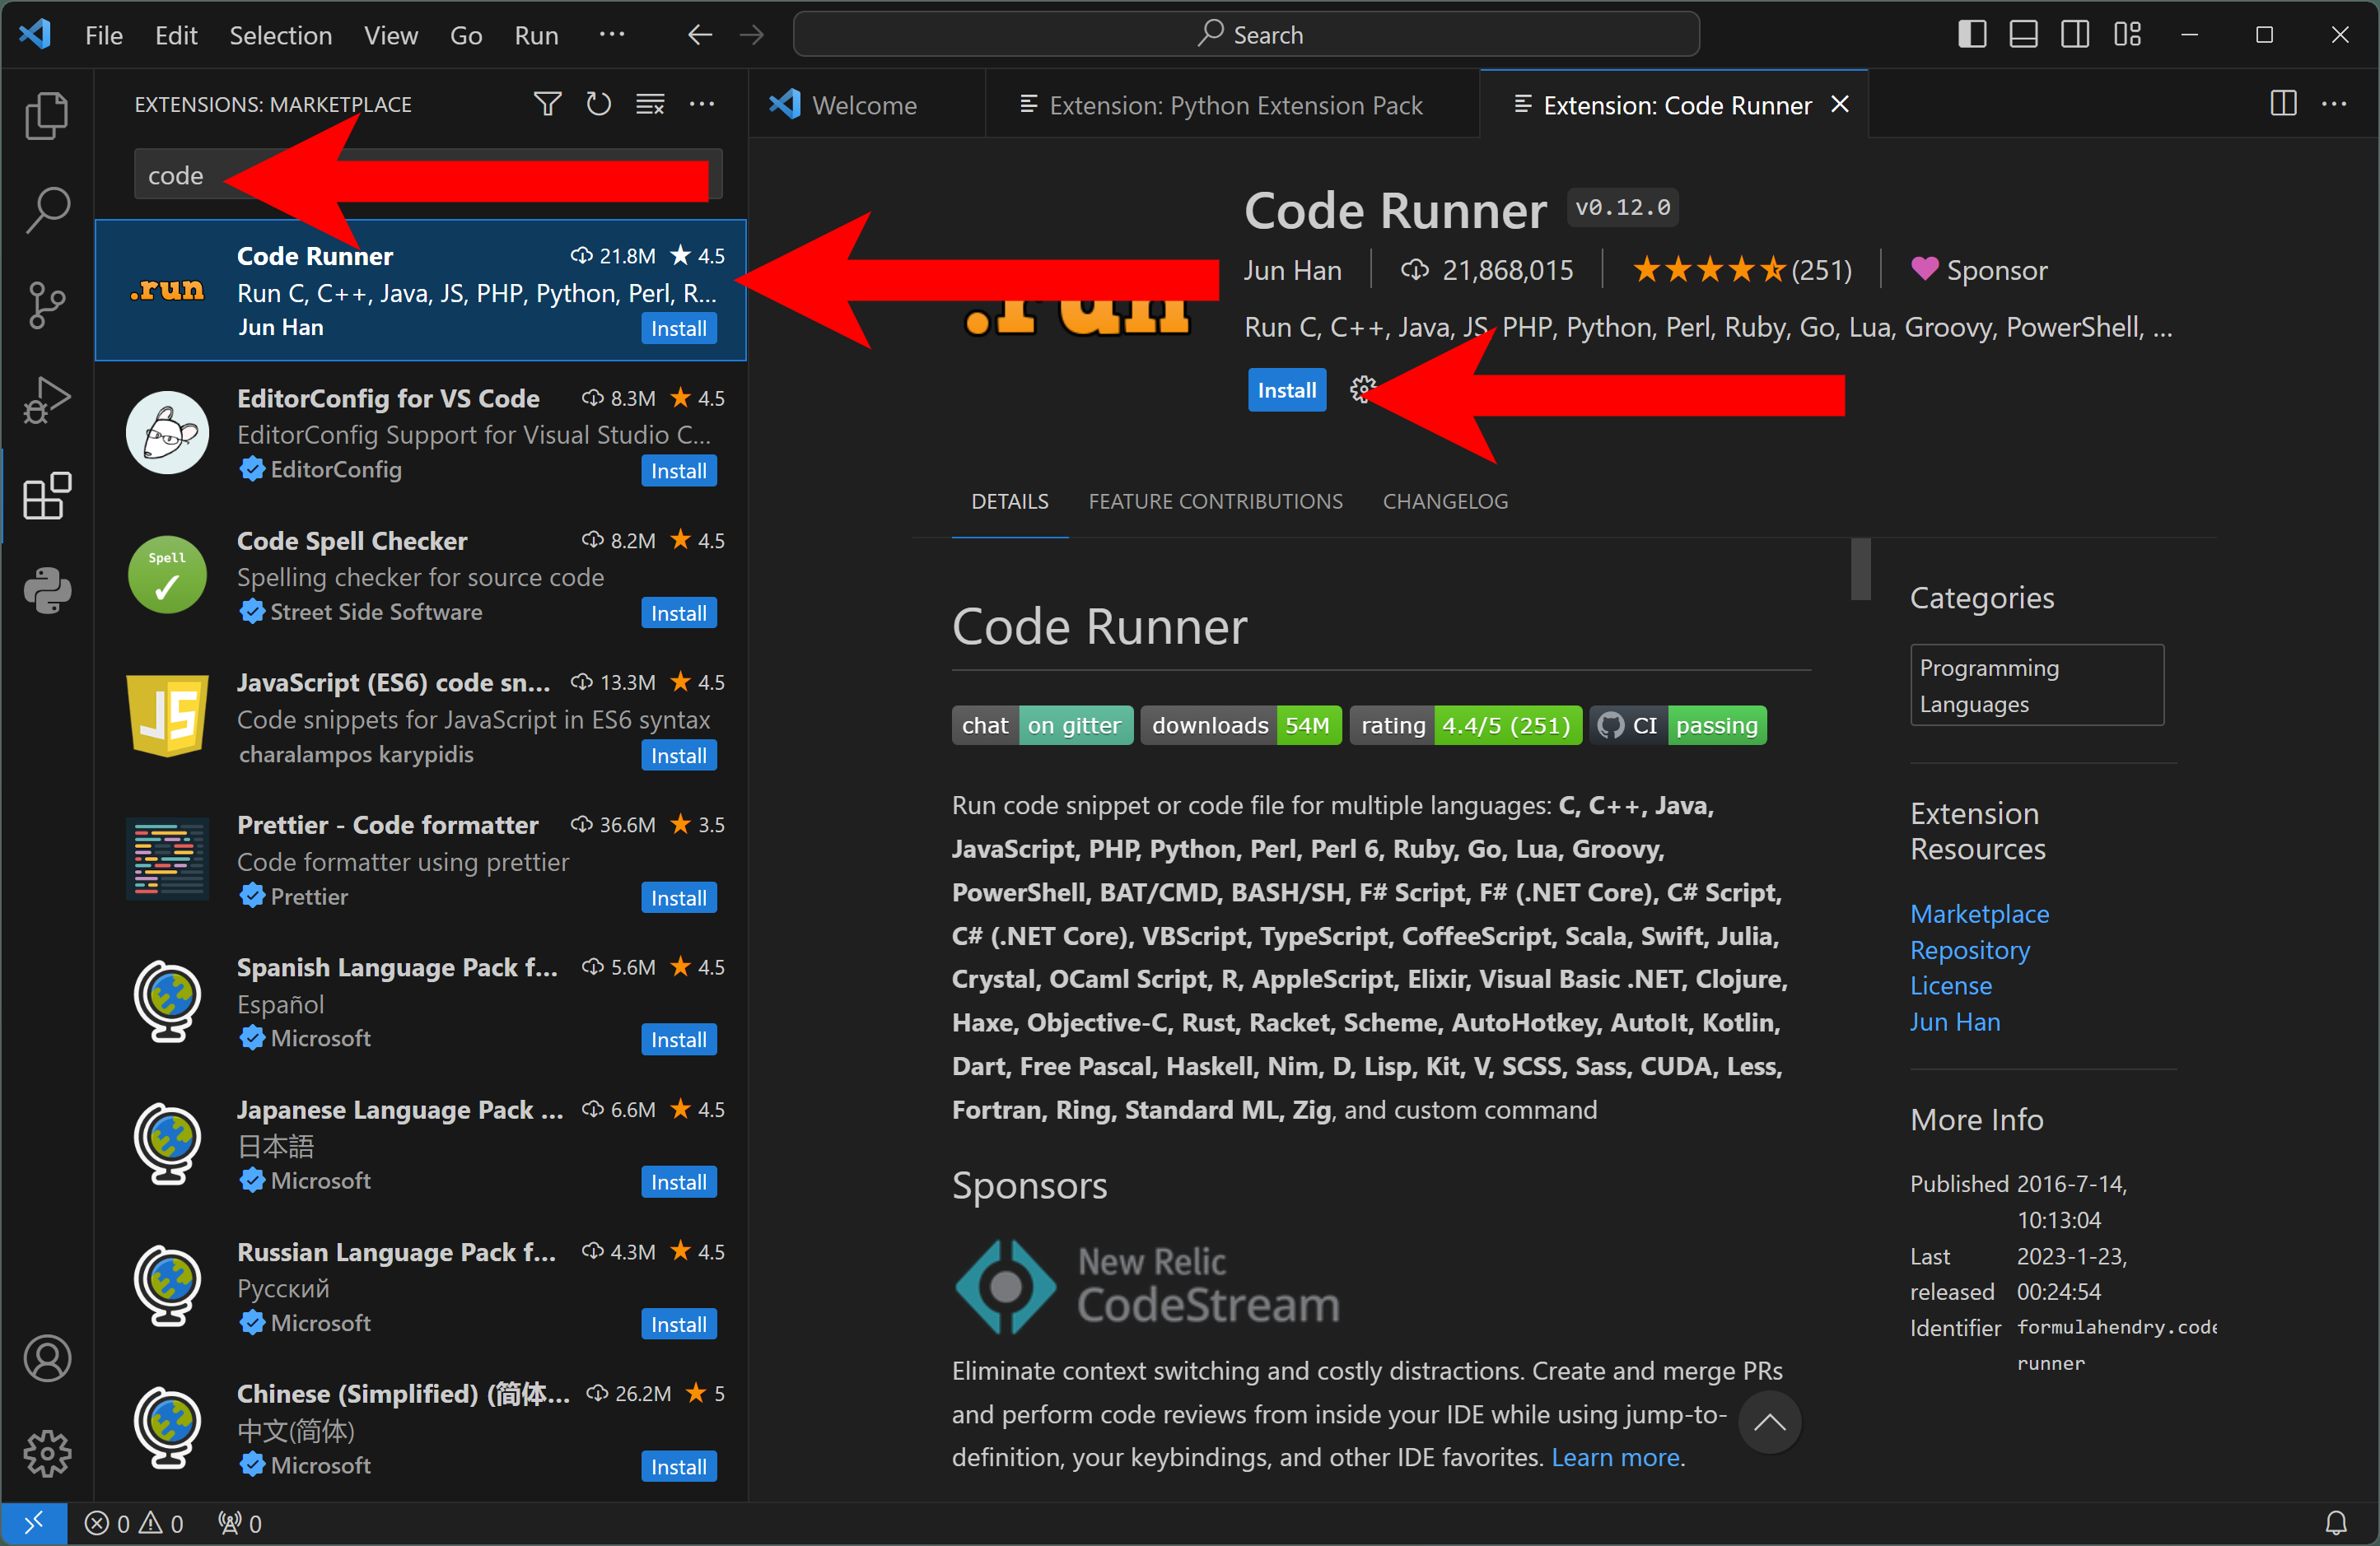Open the Manage gear in activity bar
Image resolution: width=2380 pixels, height=1546 pixels.
point(47,1454)
